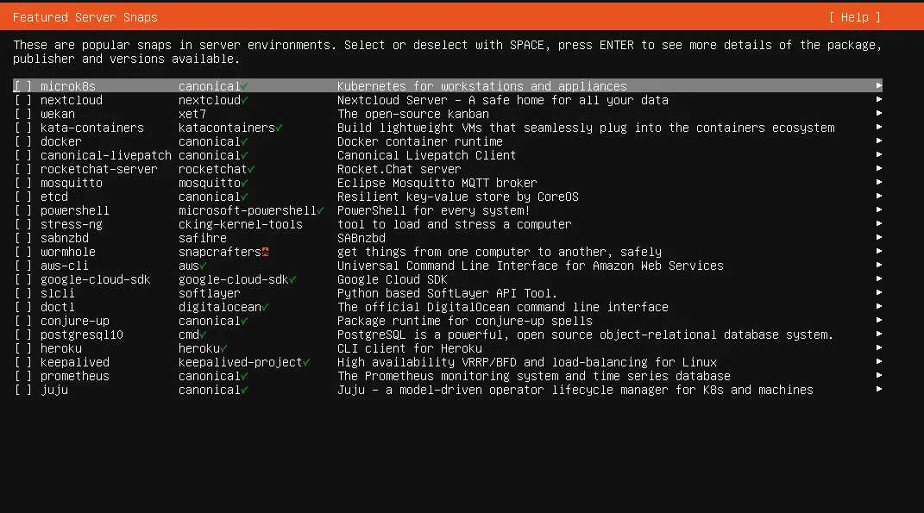Click verified checkmark beside microsoft-powershell publisher
Viewport: 924px width, 513px height.
tap(320, 210)
